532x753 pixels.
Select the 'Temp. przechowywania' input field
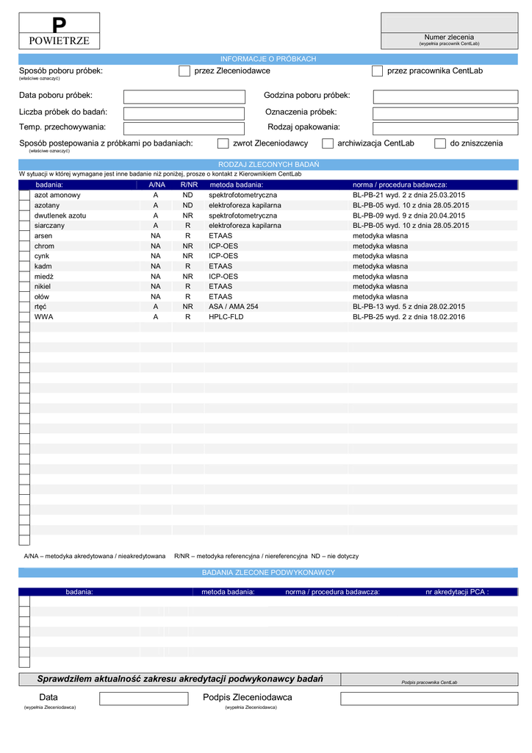[x=184, y=129]
